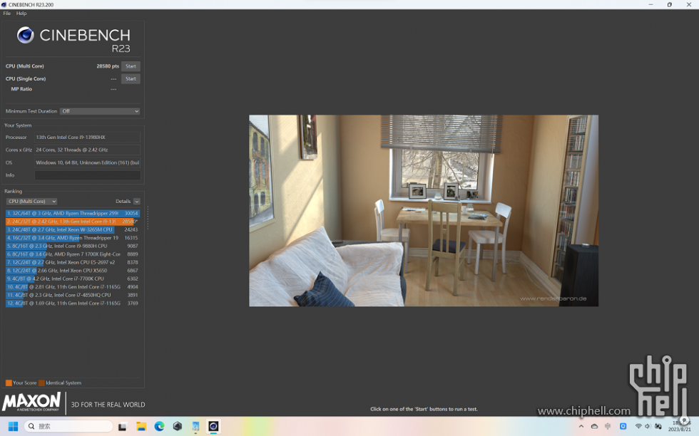
Task: Select the Intel Xeon CPU X5650 ranking row
Action: click(x=73, y=270)
